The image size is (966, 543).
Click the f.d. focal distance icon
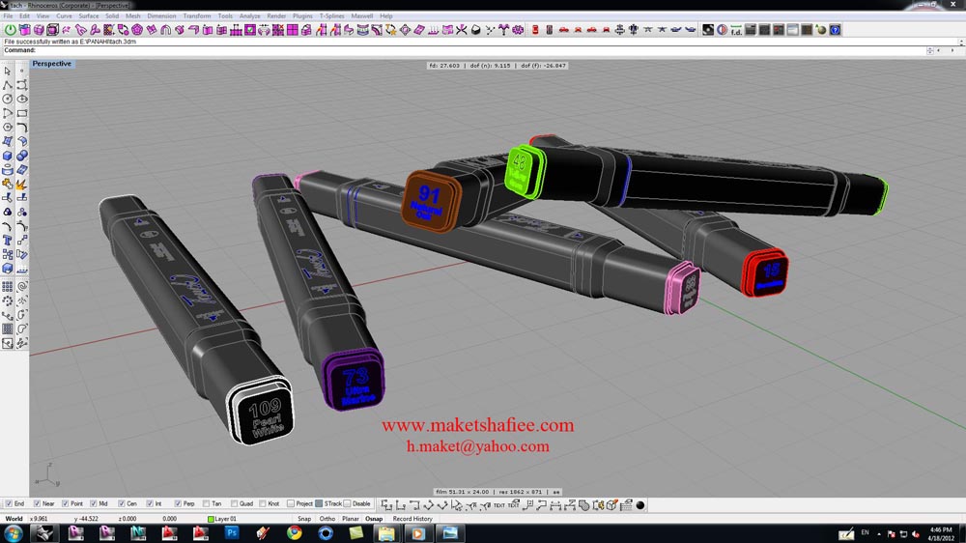click(736, 30)
